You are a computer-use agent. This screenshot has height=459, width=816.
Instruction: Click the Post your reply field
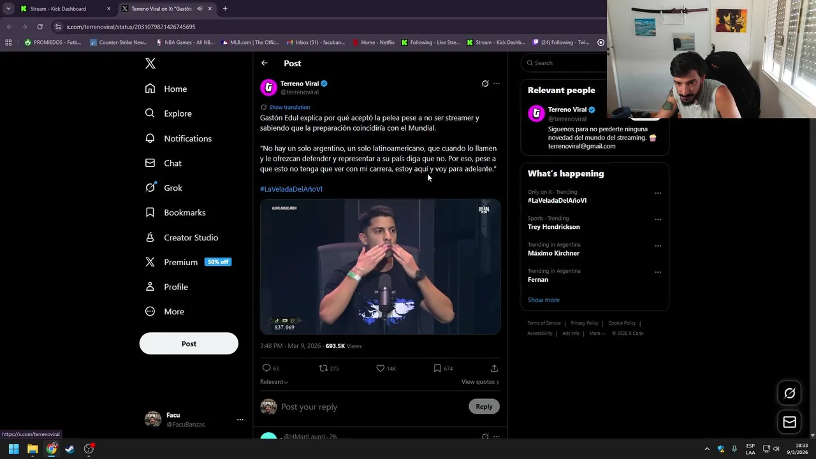point(370,407)
